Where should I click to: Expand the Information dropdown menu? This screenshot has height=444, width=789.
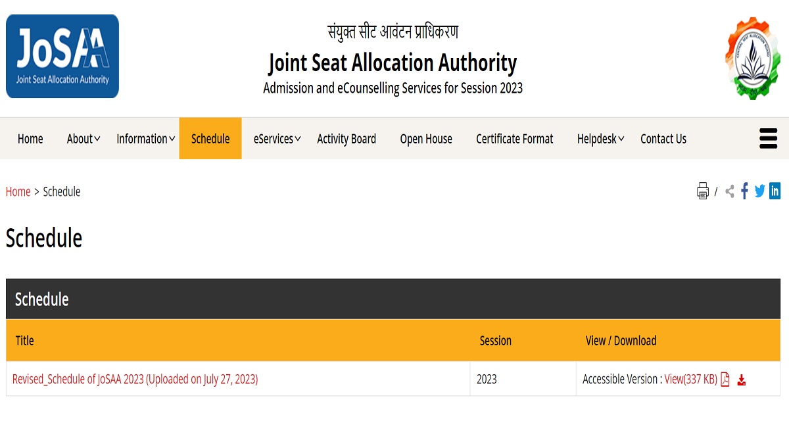point(146,139)
